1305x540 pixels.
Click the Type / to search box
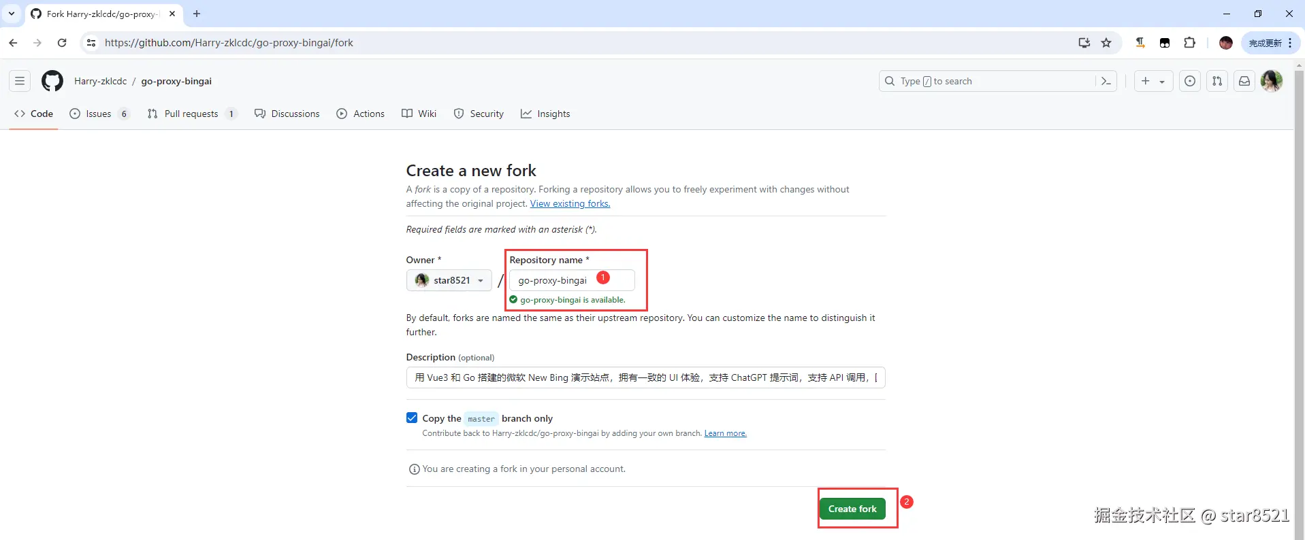coord(998,81)
